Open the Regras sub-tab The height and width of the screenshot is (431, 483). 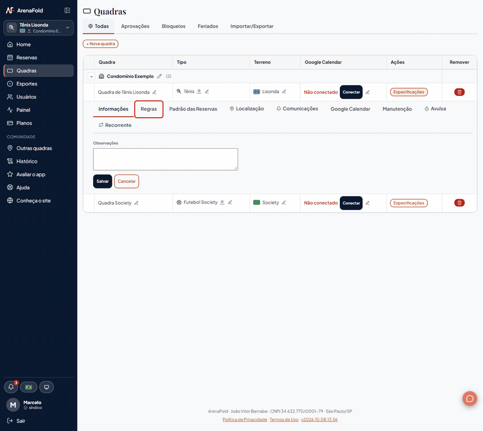point(149,109)
